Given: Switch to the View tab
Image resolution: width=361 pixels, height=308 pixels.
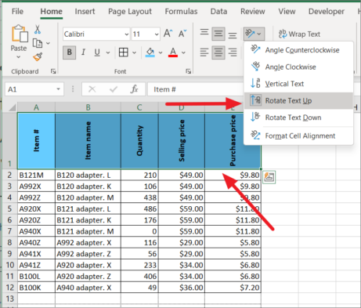Looking at the screenshot, I should 287,12.
